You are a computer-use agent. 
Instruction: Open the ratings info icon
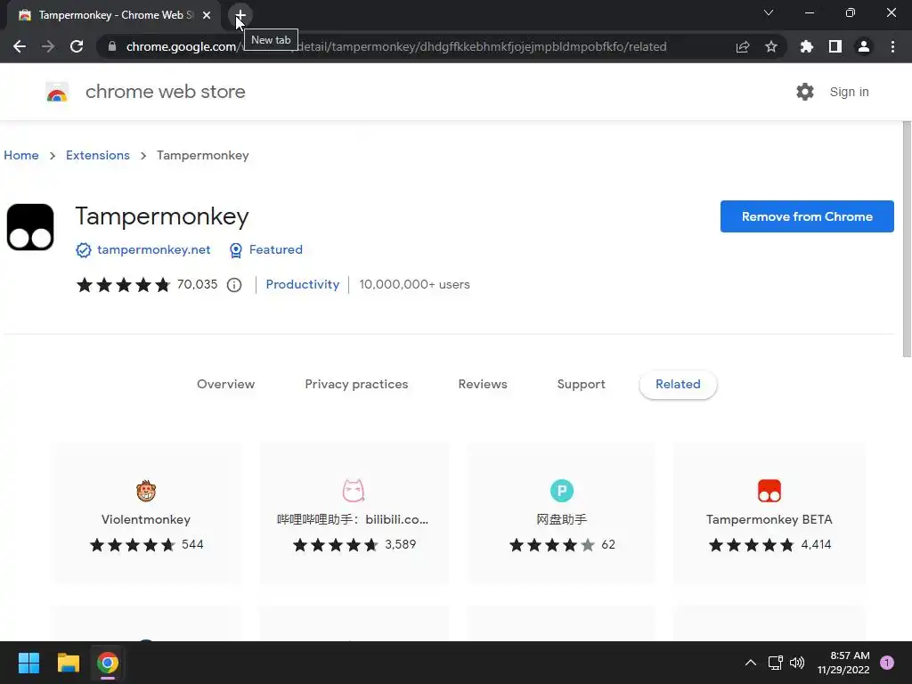tap(234, 285)
